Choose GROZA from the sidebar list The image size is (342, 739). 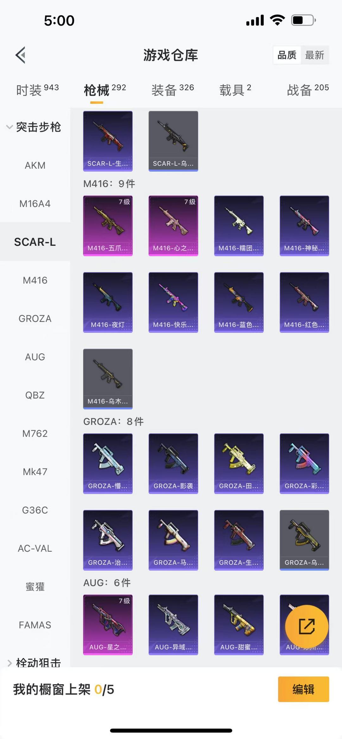tap(35, 319)
